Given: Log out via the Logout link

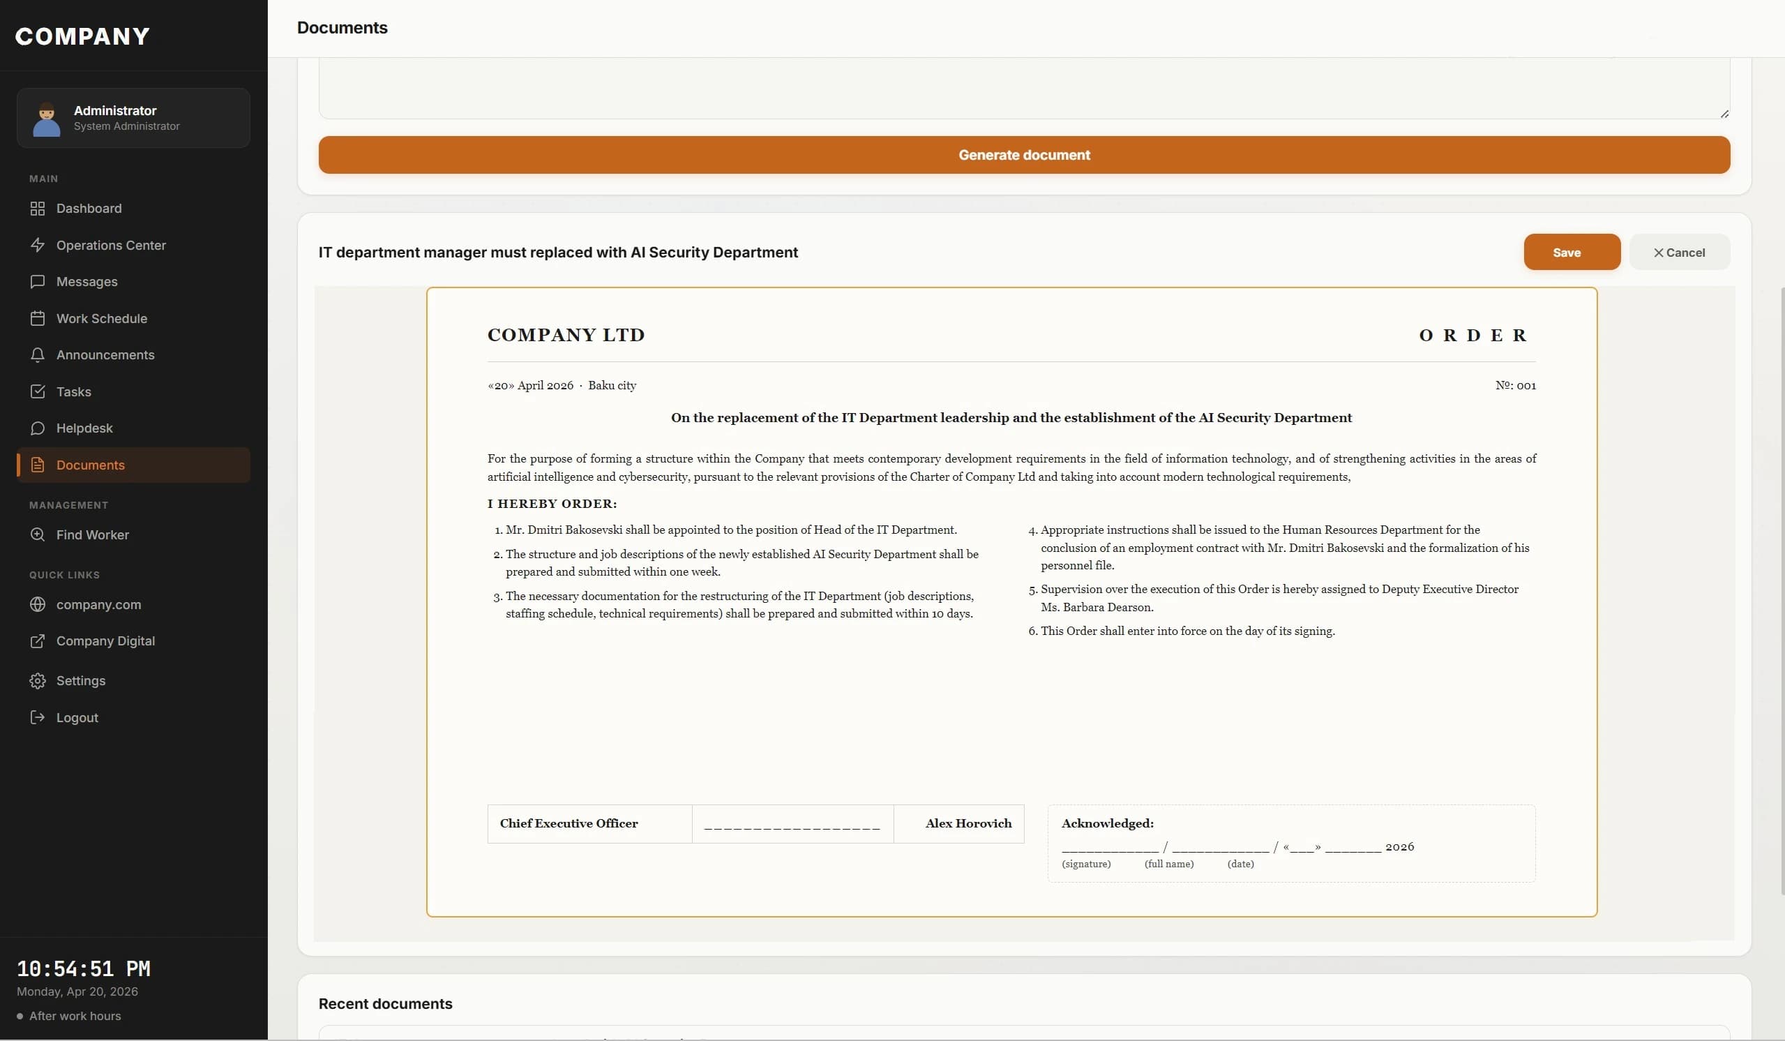Looking at the screenshot, I should [x=133, y=718].
